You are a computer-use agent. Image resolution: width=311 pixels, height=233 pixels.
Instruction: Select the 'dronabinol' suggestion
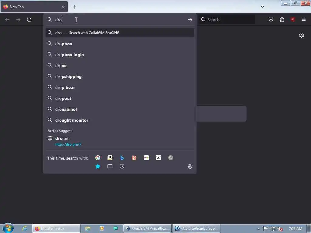coord(120,109)
